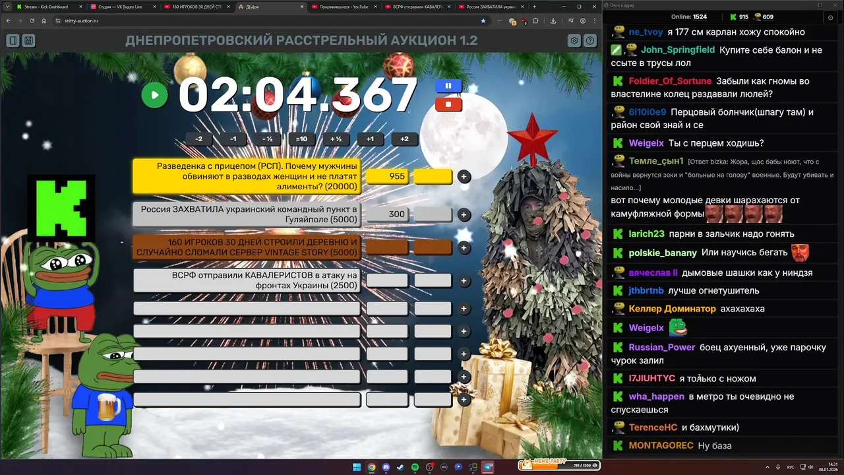The height and width of the screenshot is (475, 844).
Task: Click the amount field of the КАВАЛЕРИСТОВ lot
Action: click(388, 280)
